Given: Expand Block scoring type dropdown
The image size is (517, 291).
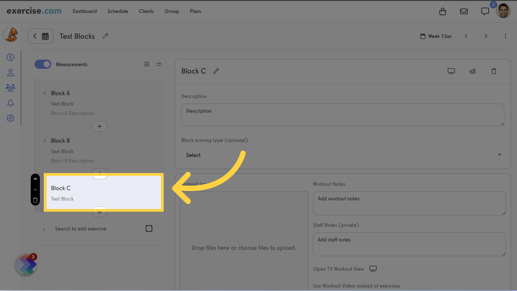Looking at the screenshot, I should (x=343, y=155).
